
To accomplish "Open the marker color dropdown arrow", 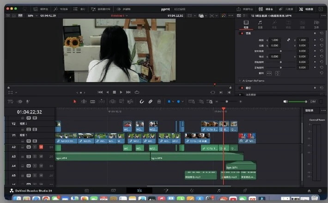I will (182, 101).
